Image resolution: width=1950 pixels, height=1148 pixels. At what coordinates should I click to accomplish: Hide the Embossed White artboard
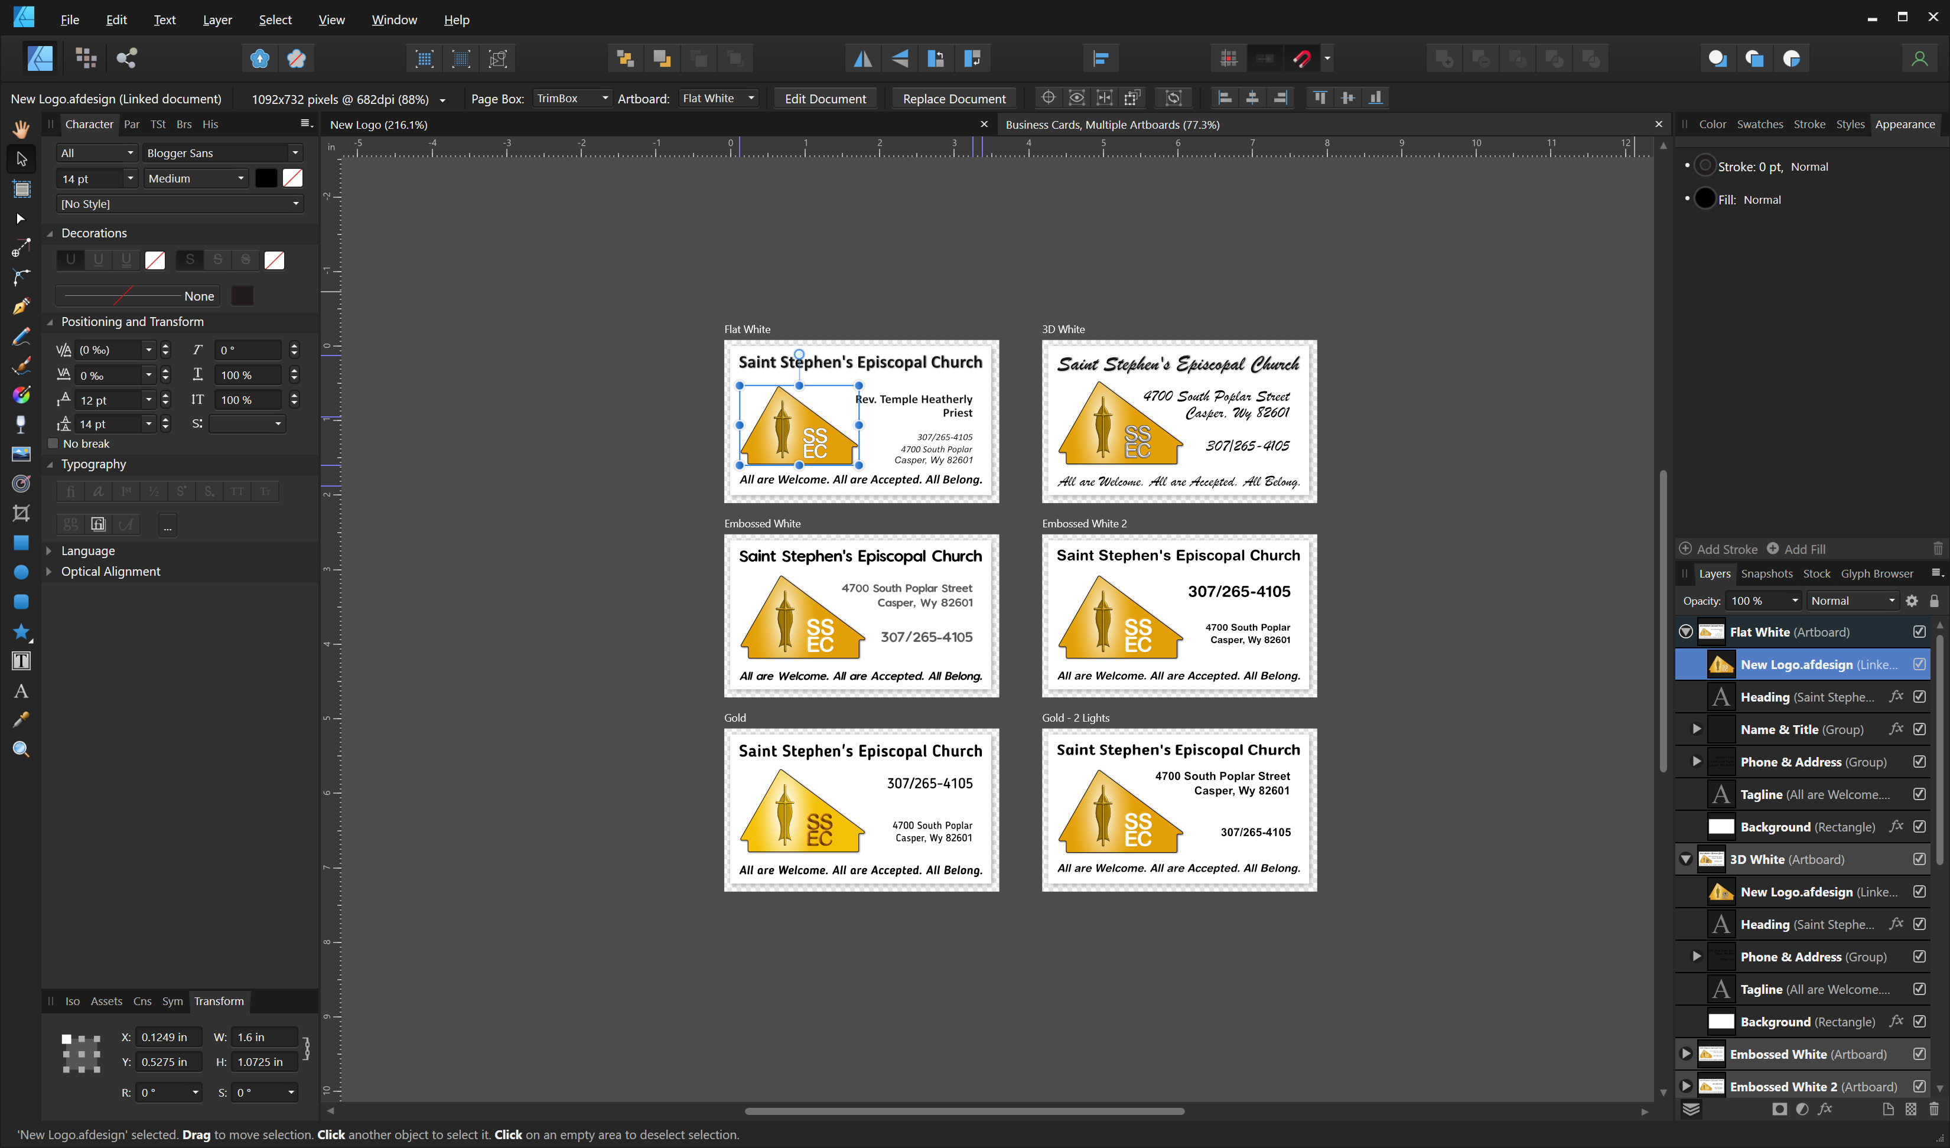tap(1919, 1054)
